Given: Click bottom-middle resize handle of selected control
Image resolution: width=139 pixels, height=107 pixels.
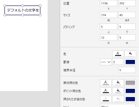Looking at the screenshot, I should coord(22,15).
